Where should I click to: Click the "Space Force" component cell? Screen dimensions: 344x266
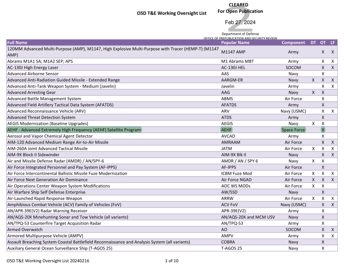[293, 130]
